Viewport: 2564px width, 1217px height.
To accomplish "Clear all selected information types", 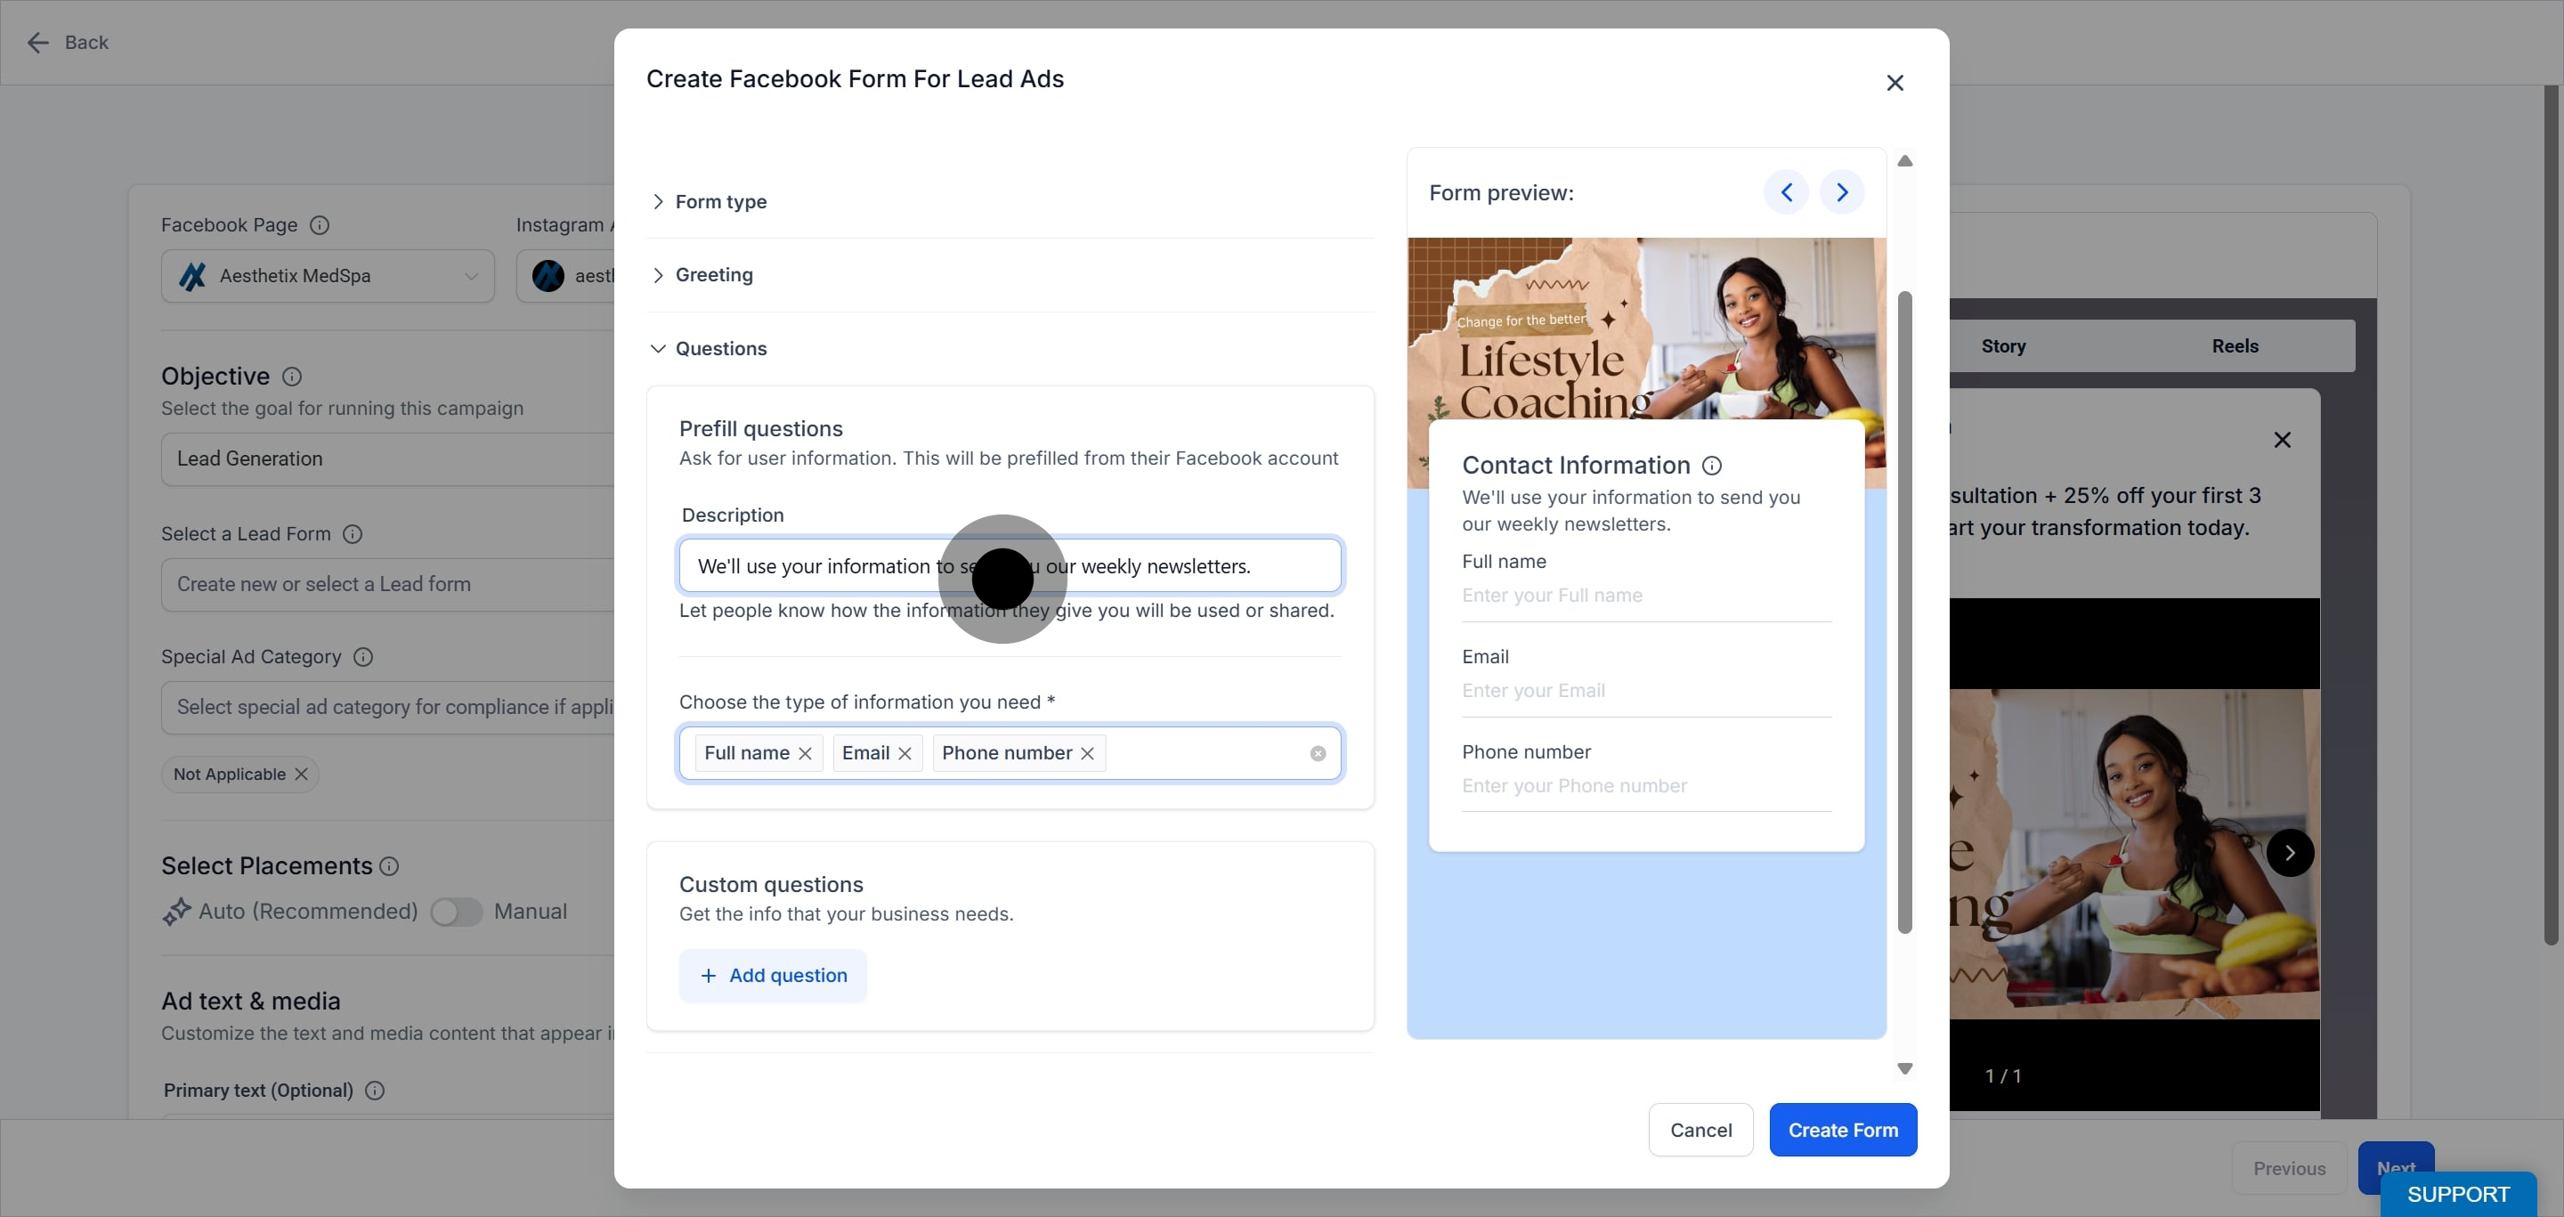I will (x=1318, y=753).
